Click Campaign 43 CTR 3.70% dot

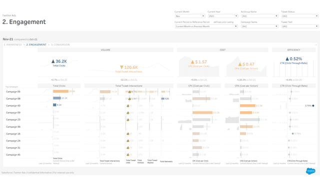[313, 106]
